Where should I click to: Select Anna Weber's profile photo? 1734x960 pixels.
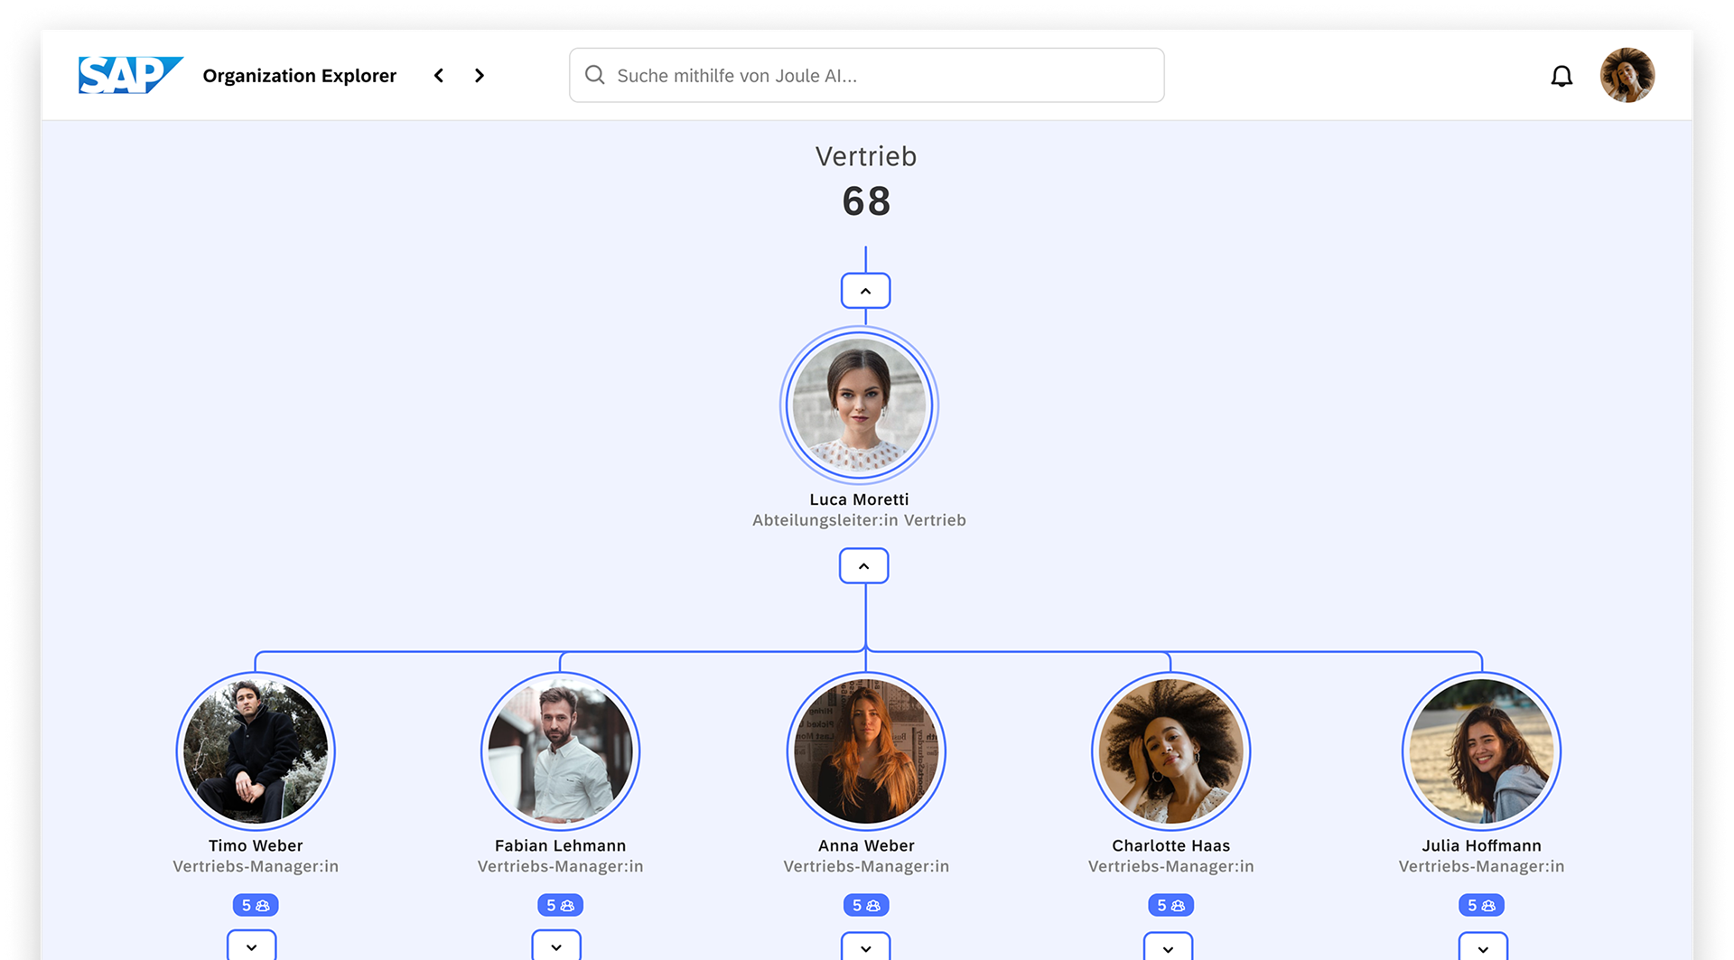[866, 751]
